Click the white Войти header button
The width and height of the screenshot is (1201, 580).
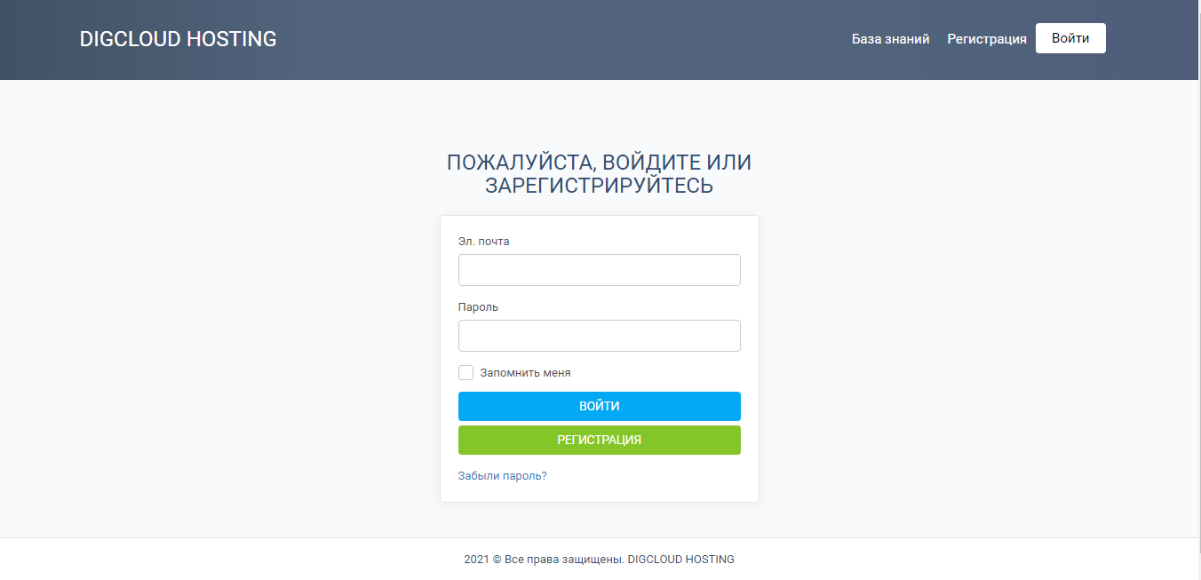click(x=1070, y=38)
